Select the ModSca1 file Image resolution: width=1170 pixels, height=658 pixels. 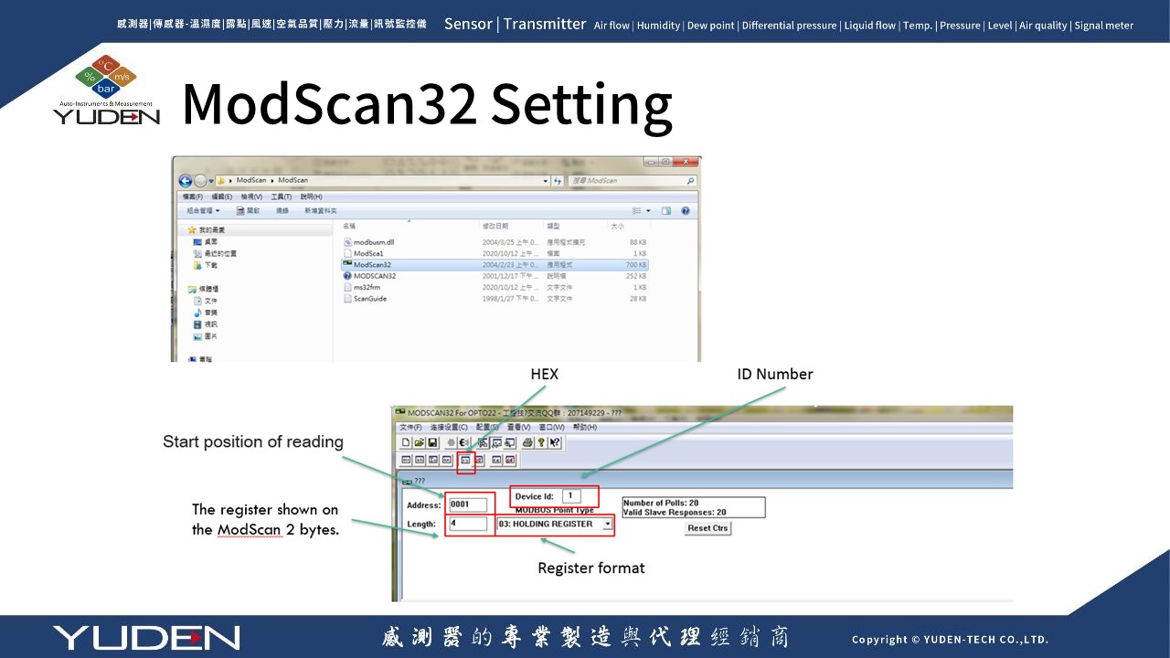(x=494, y=253)
